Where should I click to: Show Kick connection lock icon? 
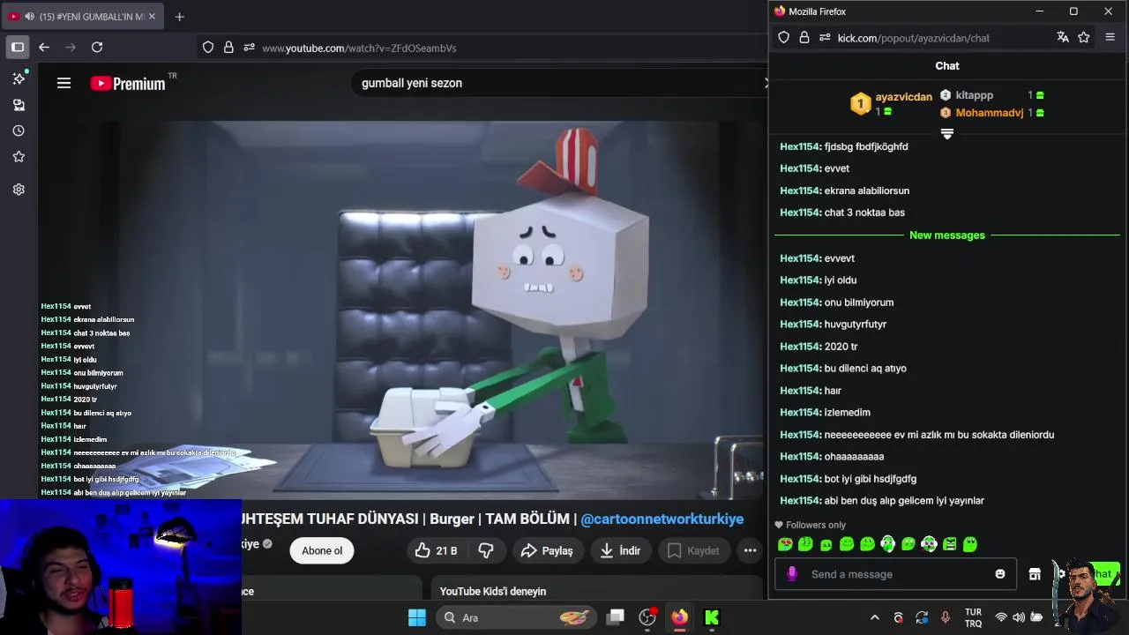pos(804,38)
